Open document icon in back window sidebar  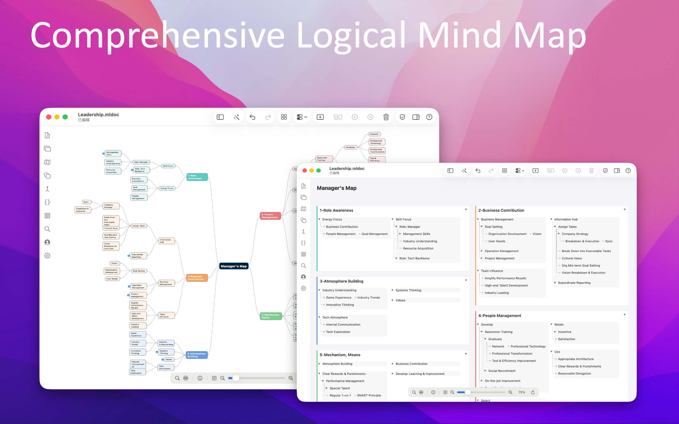tap(47, 135)
